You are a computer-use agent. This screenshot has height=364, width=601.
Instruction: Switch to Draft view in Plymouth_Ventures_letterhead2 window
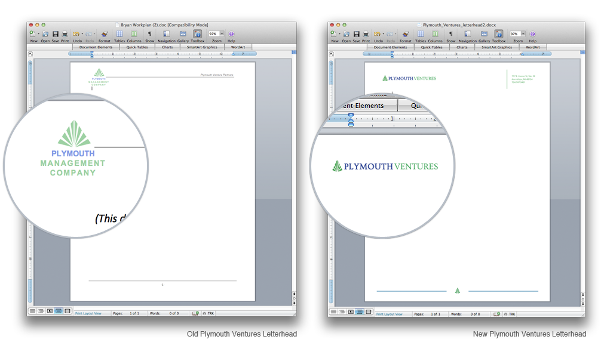click(333, 312)
